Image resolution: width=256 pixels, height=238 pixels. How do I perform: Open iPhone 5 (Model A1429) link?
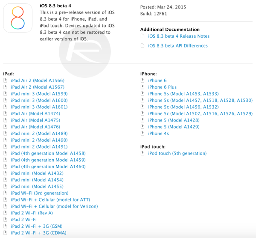(x=174, y=127)
